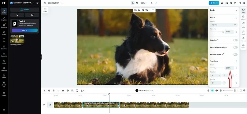Image resolution: width=247 pixels, height=114 pixels.
Task: Open the blend Mode Normal dropdown
Action: pos(224,25)
